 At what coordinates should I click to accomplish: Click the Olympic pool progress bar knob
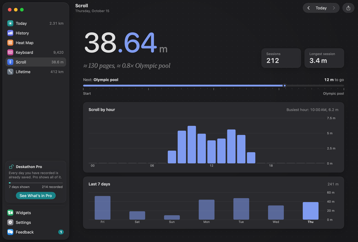(x=285, y=86)
